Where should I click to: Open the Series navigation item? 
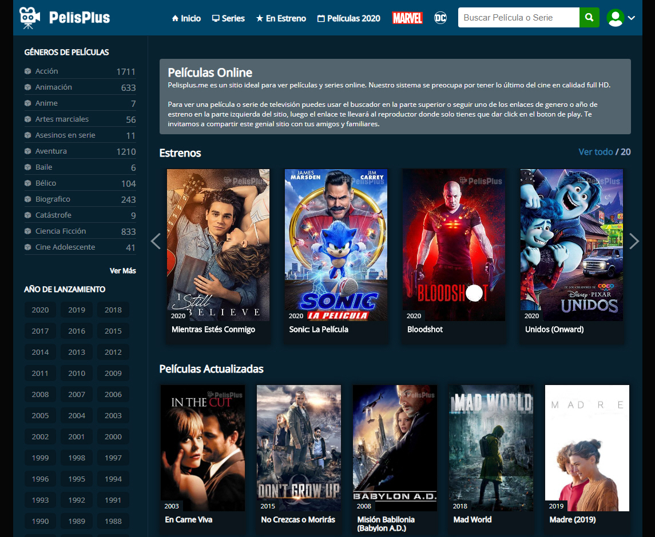click(x=228, y=18)
